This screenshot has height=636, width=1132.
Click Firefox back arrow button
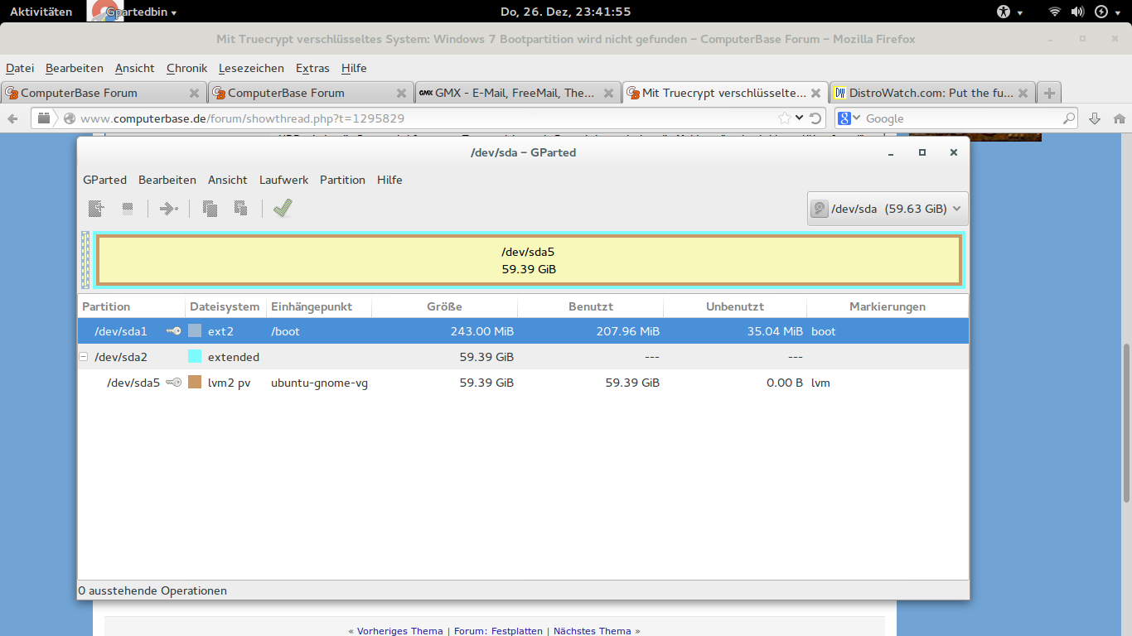tap(12, 118)
